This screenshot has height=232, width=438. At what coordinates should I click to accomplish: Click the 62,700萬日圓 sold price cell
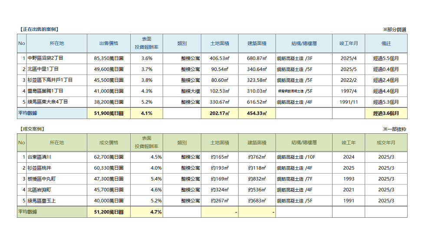109,157
